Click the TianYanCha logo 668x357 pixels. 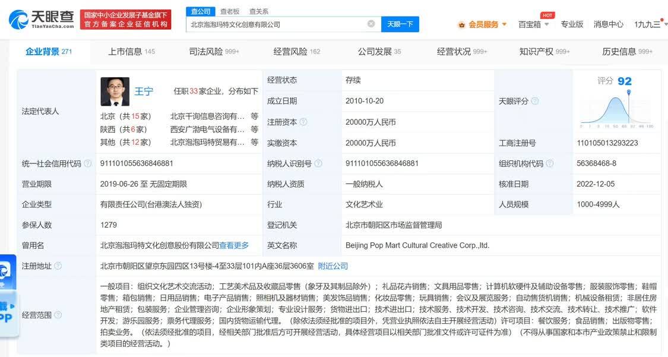coord(42,20)
